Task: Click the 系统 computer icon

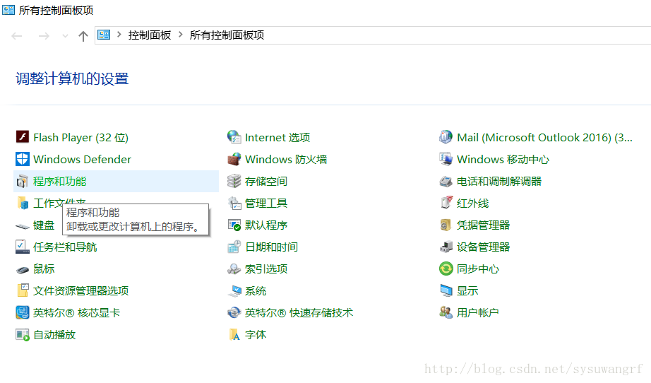Action: 234,290
